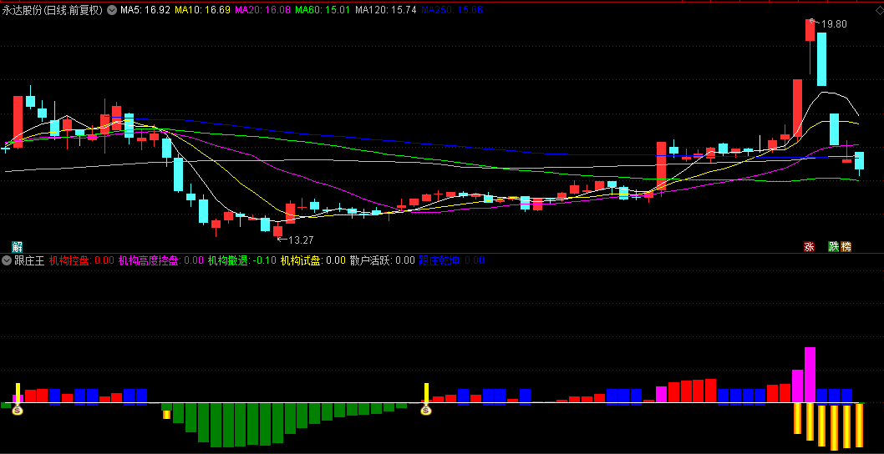Click the large cyan candle near 19.80

pyautogui.click(x=822, y=59)
